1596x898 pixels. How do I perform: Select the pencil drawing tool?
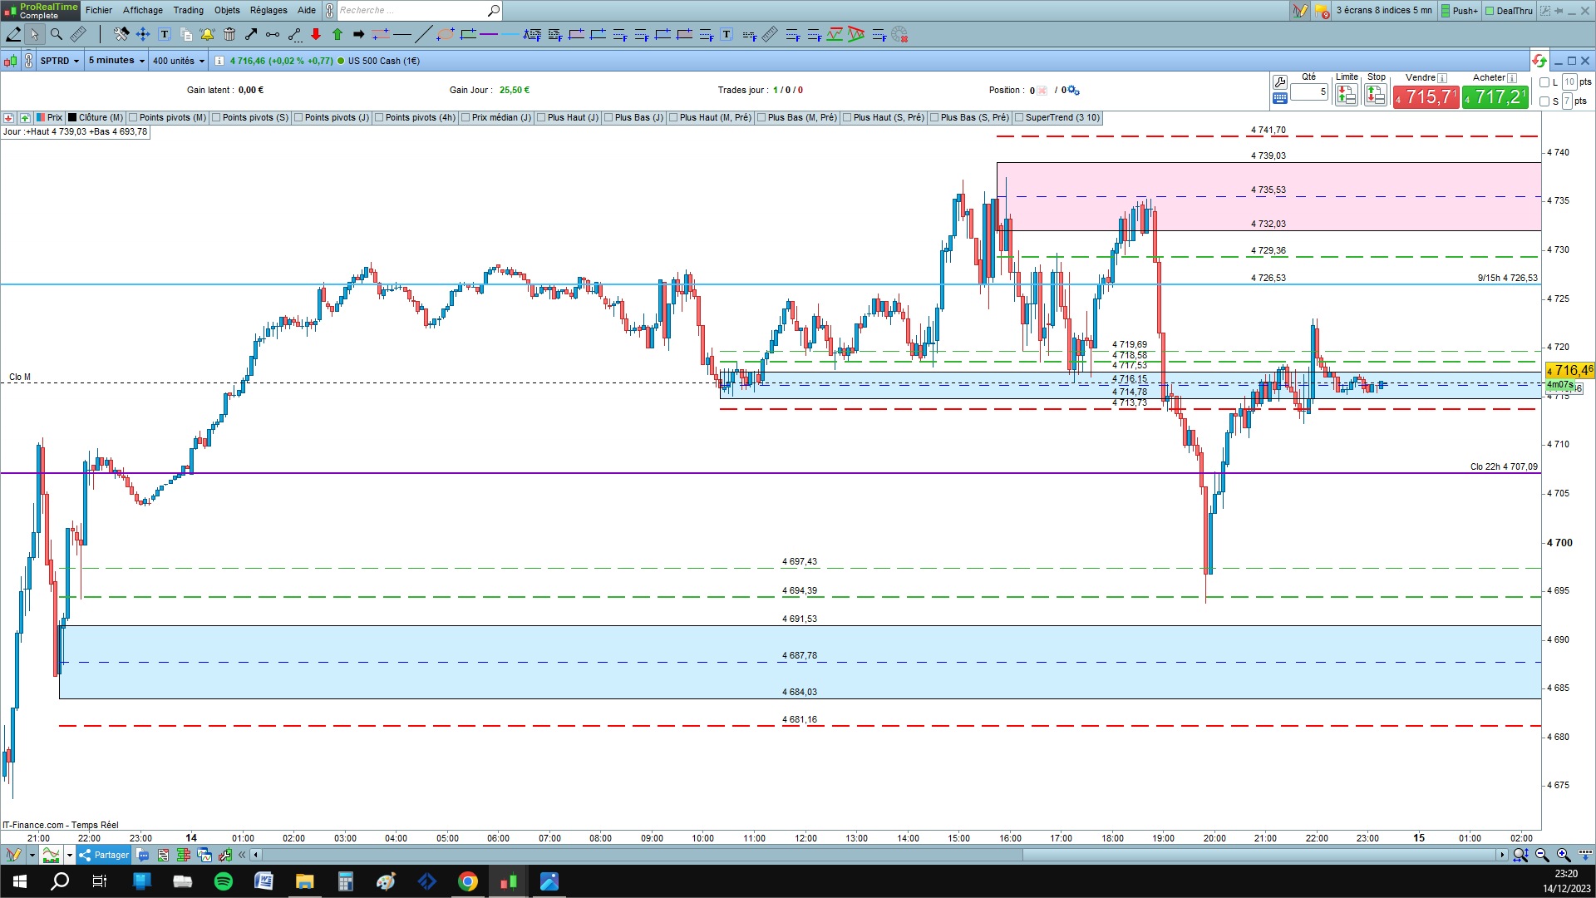(x=13, y=34)
